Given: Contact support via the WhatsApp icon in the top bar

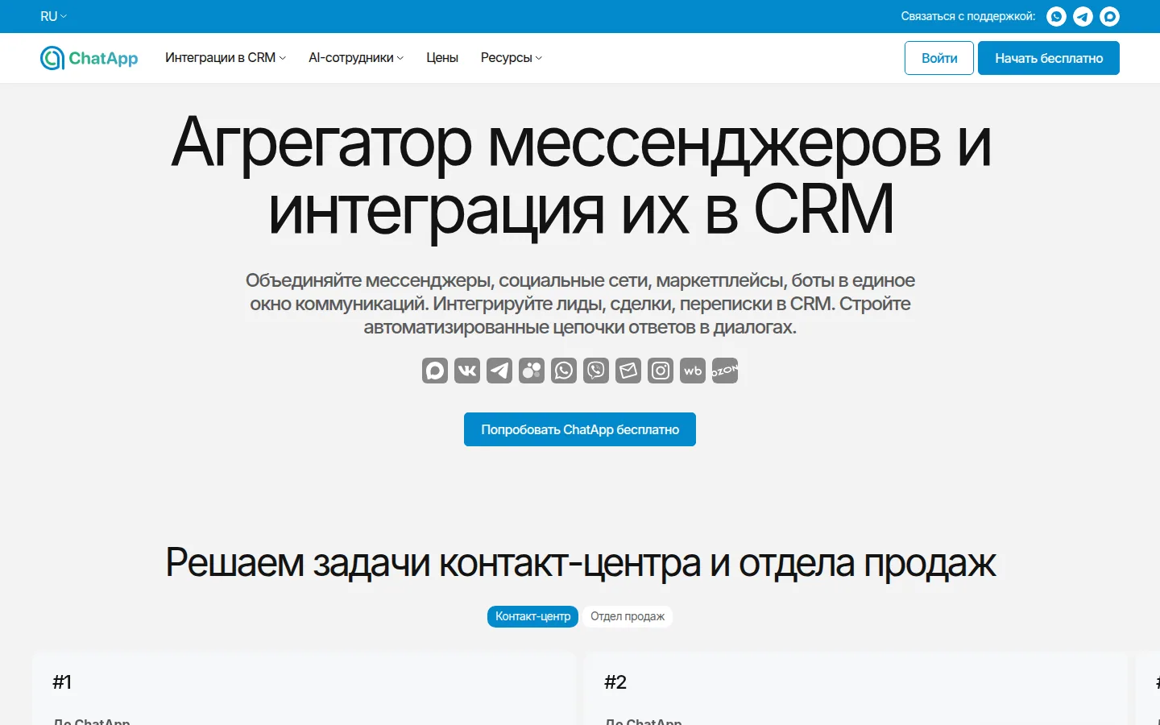Looking at the screenshot, I should click(1056, 16).
